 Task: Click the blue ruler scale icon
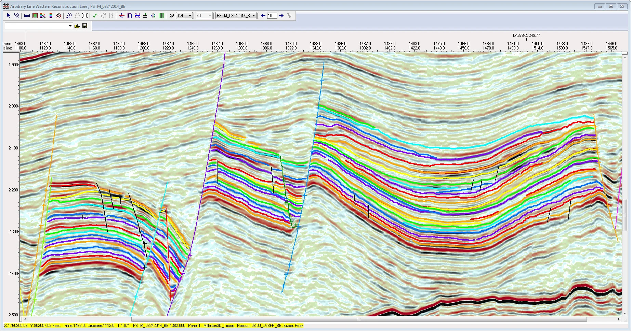point(27,16)
